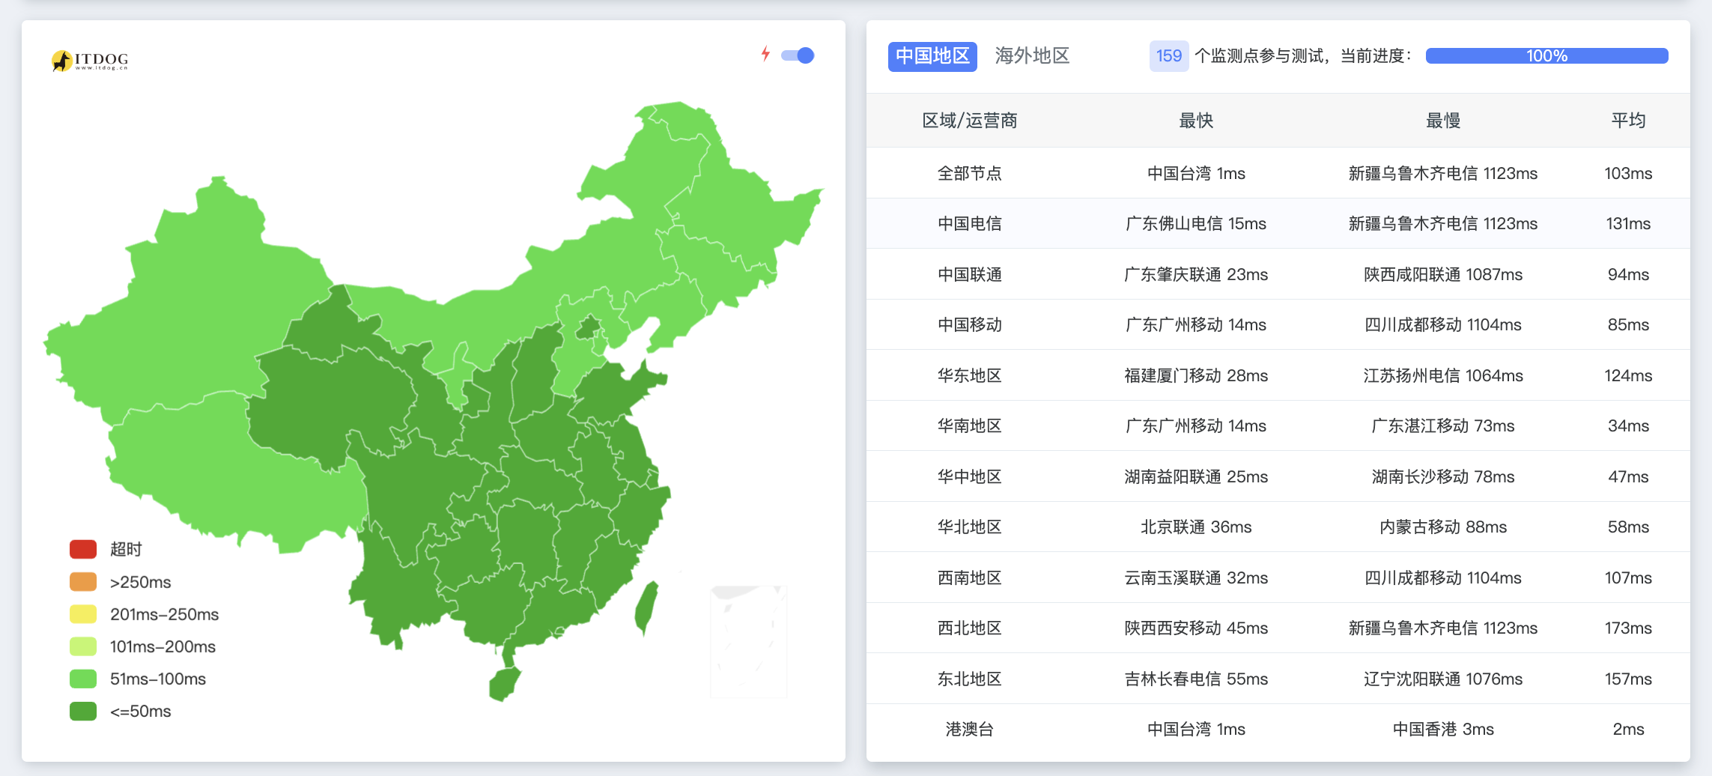1712x776 pixels.
Task: Click the 101ms–200ms legend swatch
Action: point(83,646)
